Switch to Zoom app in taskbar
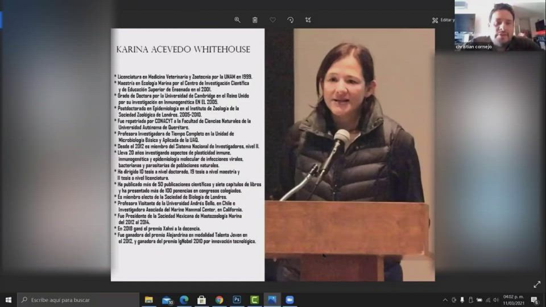This screenshot has width=546, height=307. click(289, 300)
